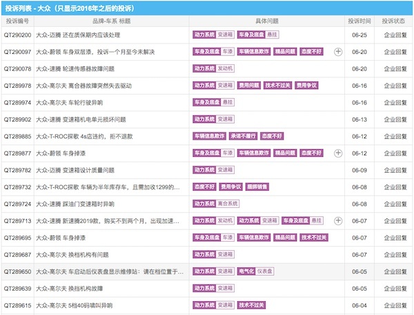Click 承诺不履行 tag in QT289885 row
This screenshot has height=315, width=414.
(x=243, y=136)
